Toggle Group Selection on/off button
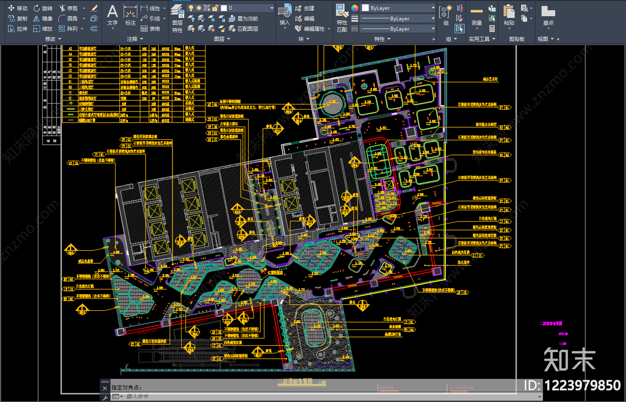 (x=460, y=29)
